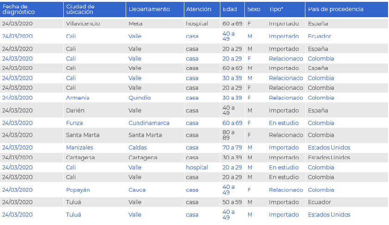
Task: Open the Armenia city link
Action: pyautogui.click(x=78, y=98)
